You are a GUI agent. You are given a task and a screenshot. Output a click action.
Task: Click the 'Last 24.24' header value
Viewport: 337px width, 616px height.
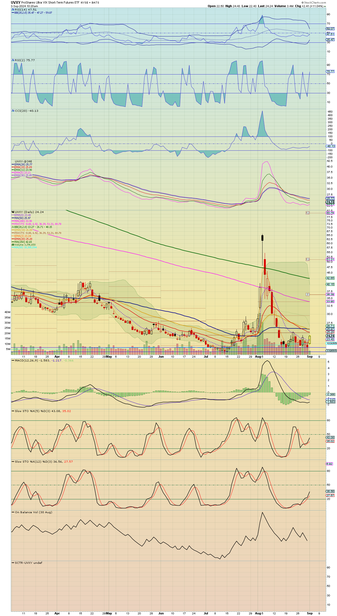click(x=266, y=6)
